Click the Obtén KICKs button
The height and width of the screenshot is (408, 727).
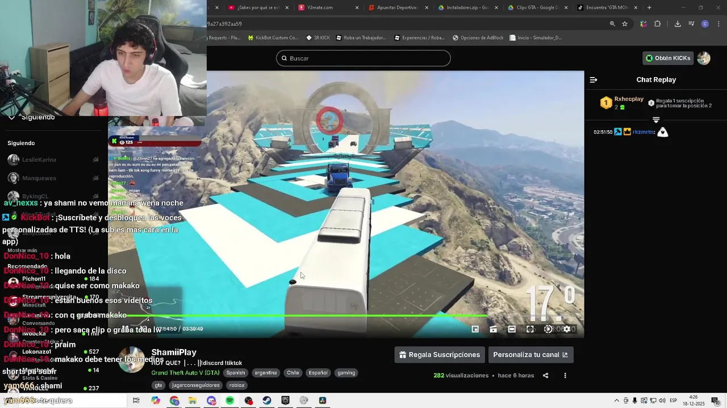coord(668,58)
